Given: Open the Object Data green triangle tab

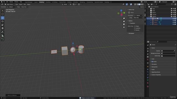Looking at the screenshot, I should (x=148, y=80).
